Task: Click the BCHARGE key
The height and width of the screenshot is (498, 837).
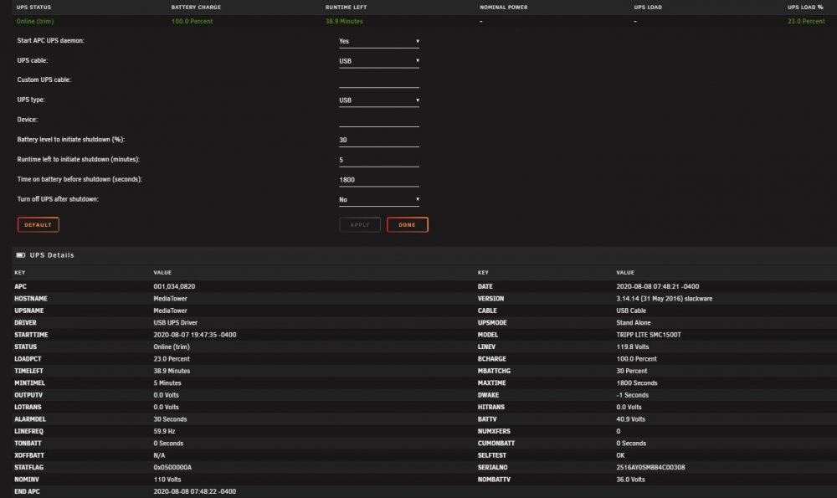Action: [x=491, y=359]
